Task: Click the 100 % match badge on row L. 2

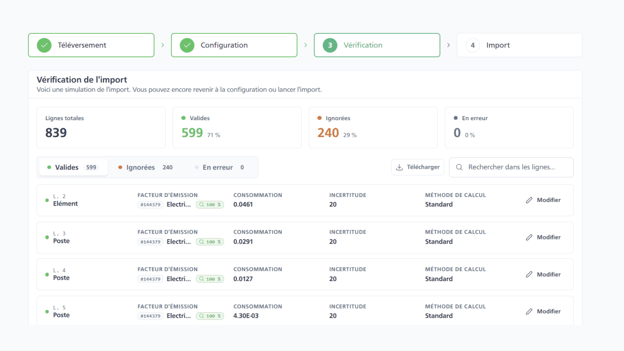Action: tap(210, 205)
